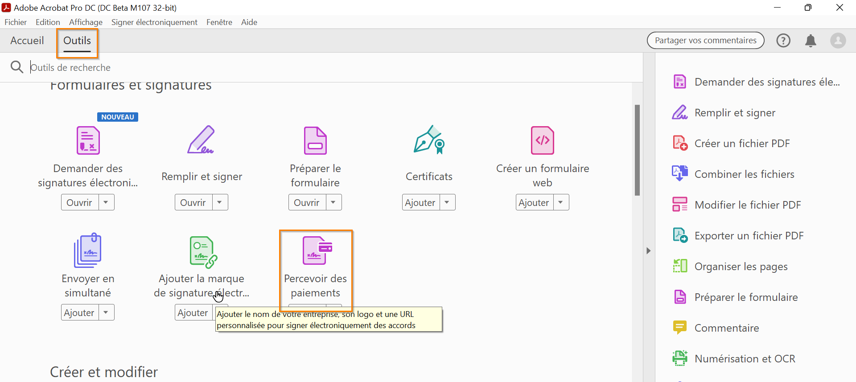Select Commentaire label in right panel

point(727,328)
